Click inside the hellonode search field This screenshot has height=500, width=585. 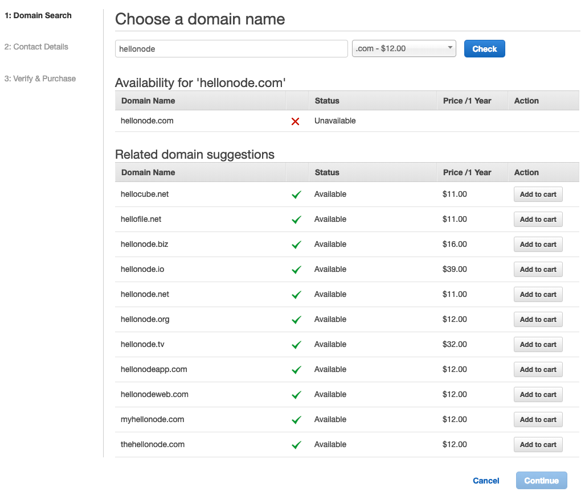coord(231,48)
